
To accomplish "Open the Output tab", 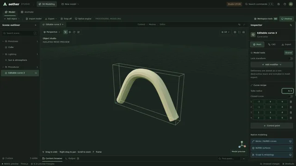I will [x=72, y=159].
